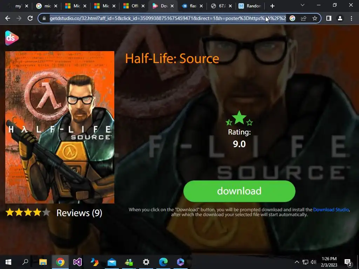Close the Google 'mic' tab

pos(56,6)
